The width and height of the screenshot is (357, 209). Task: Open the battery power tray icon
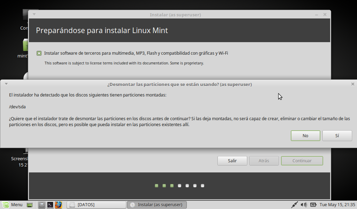click(x=313, y=205)
